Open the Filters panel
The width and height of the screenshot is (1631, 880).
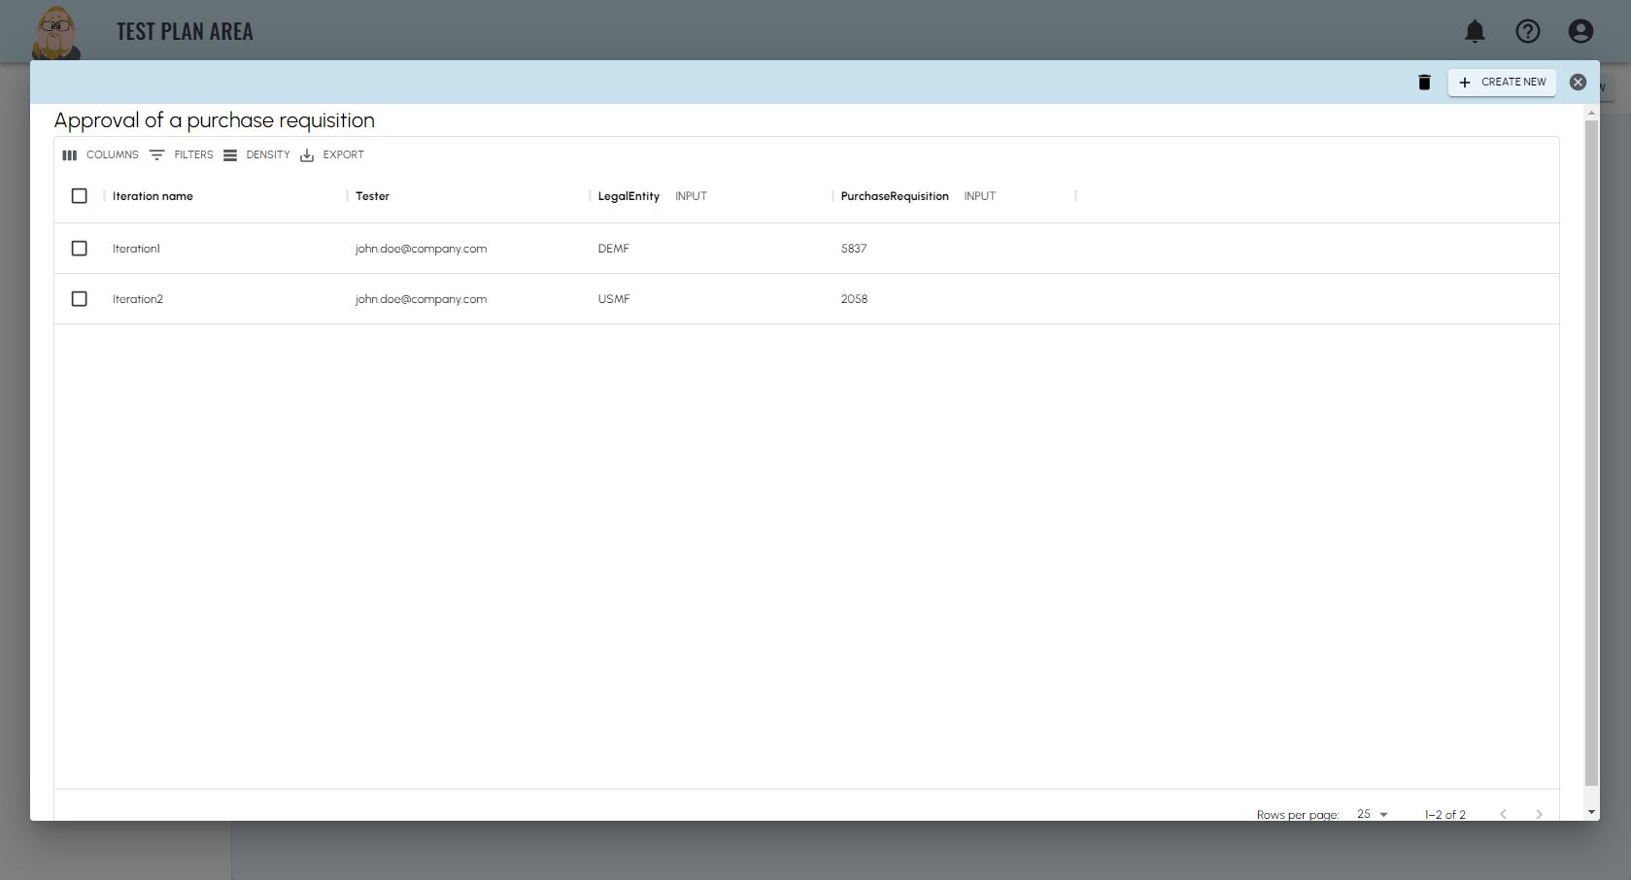click(182, 155)
